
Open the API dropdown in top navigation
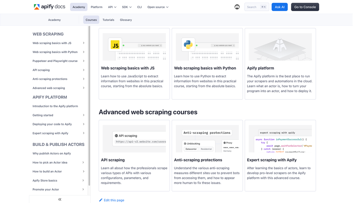pos(112,7)
